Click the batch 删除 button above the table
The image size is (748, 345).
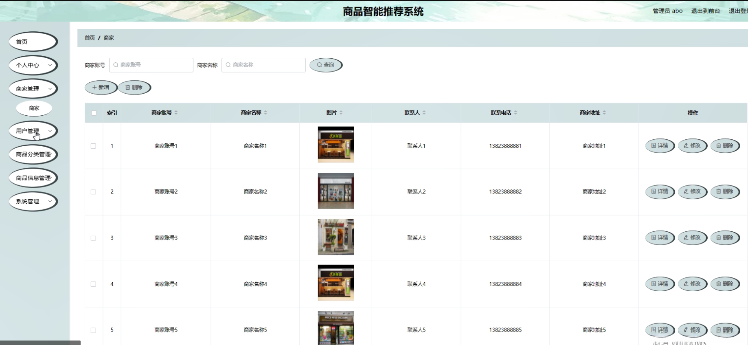(134, 88)
